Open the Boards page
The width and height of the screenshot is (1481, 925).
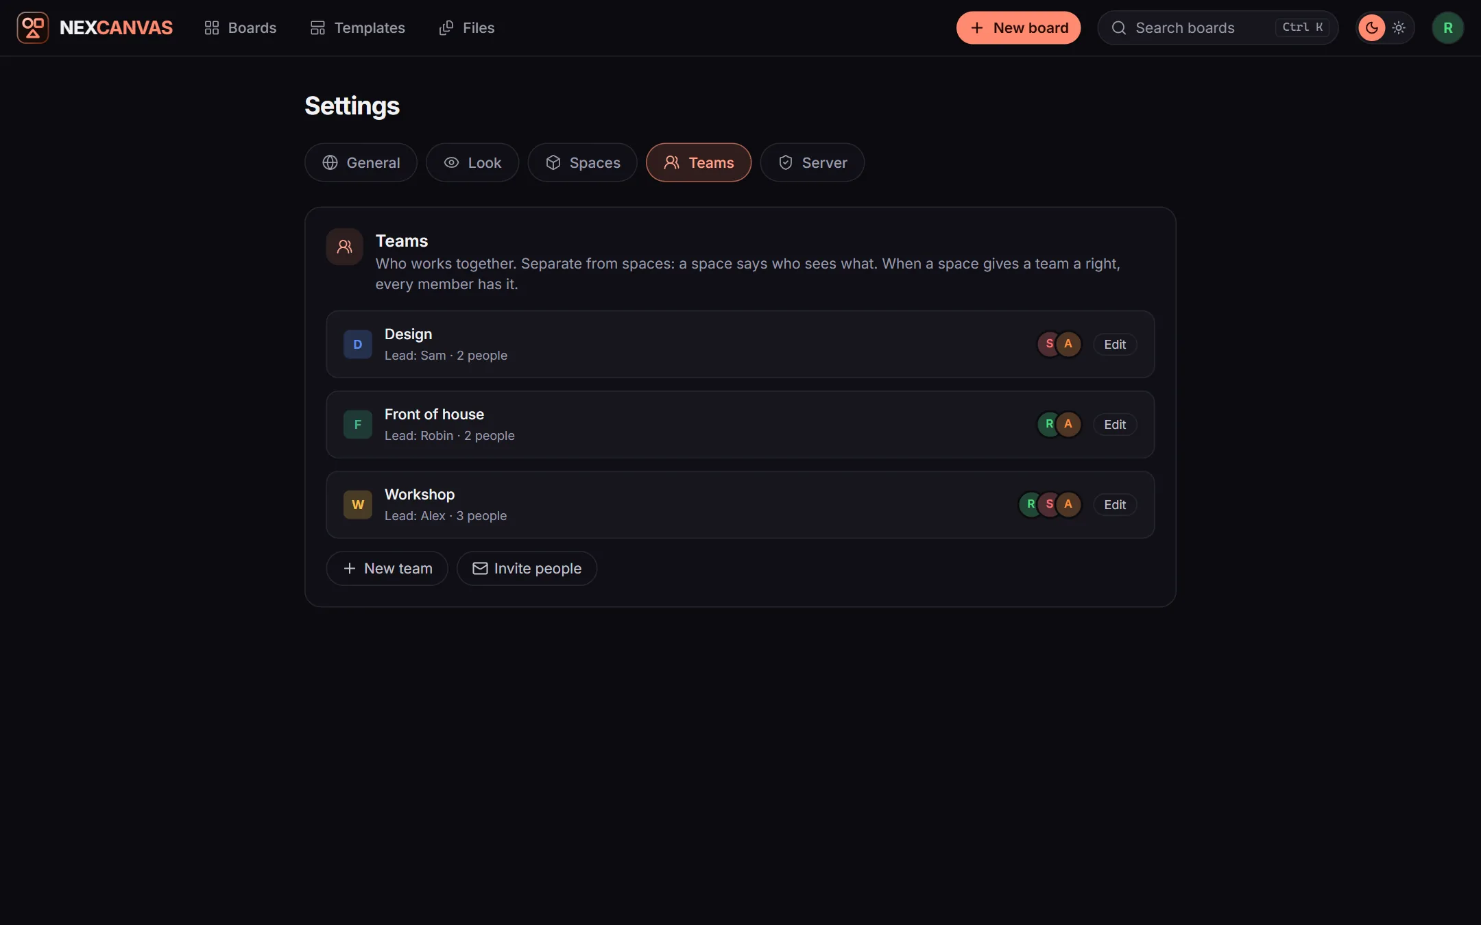[x=240, y=27]
